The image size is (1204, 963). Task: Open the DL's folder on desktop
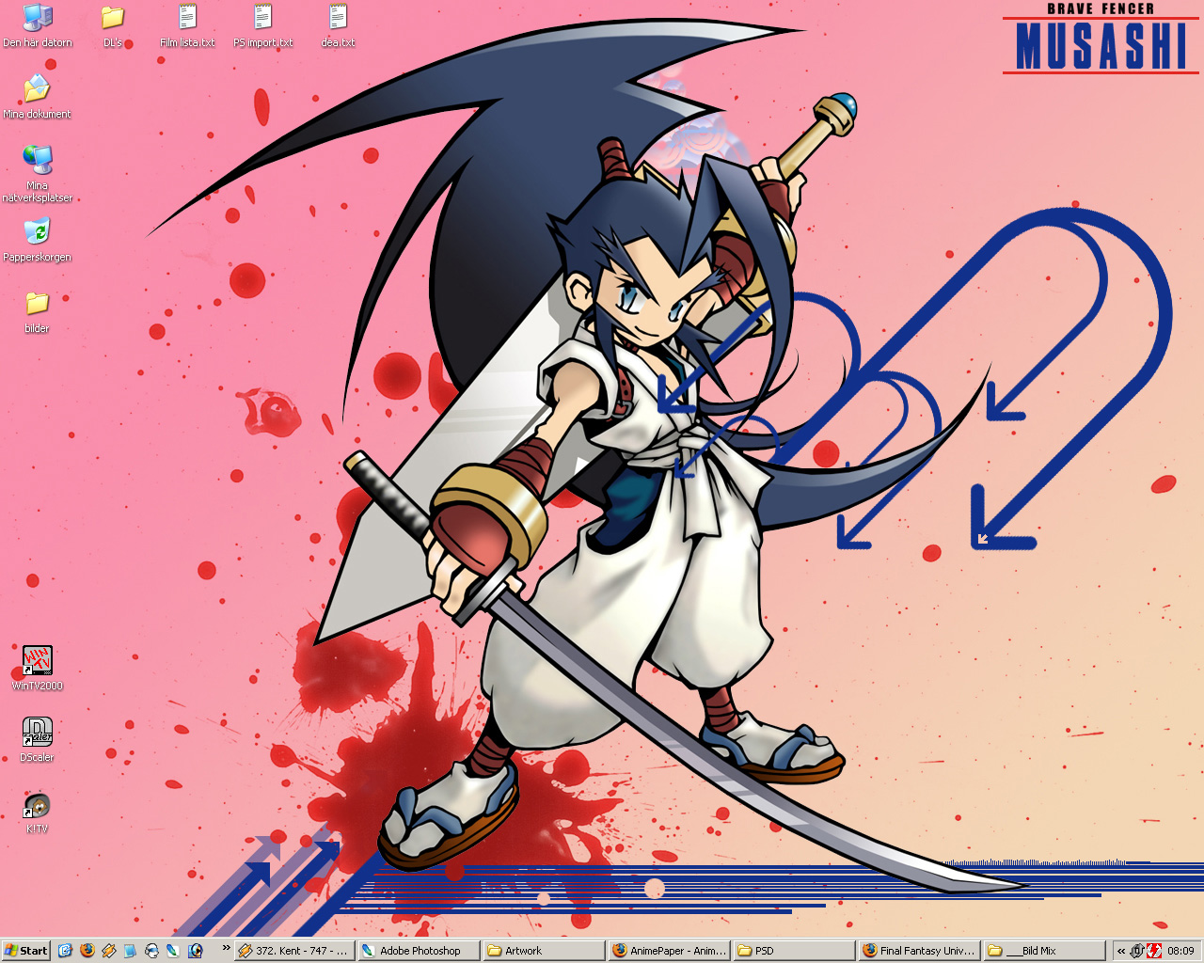113,25
